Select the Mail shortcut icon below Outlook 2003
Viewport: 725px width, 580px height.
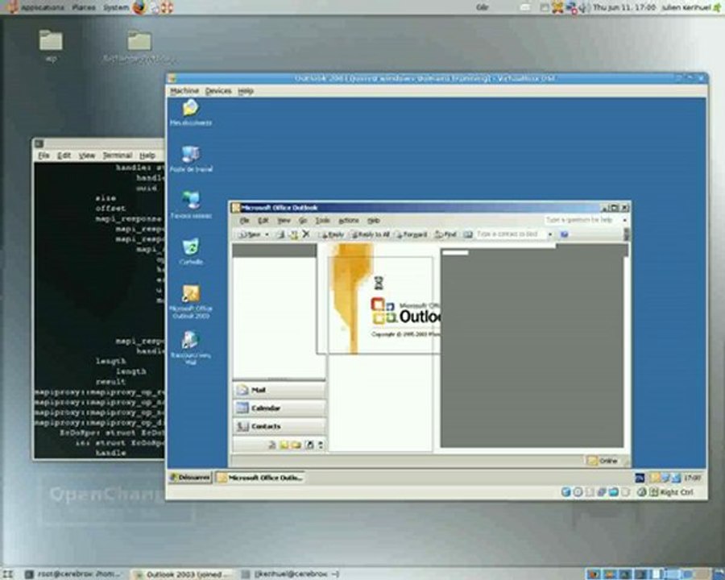(x=190, y=347)
